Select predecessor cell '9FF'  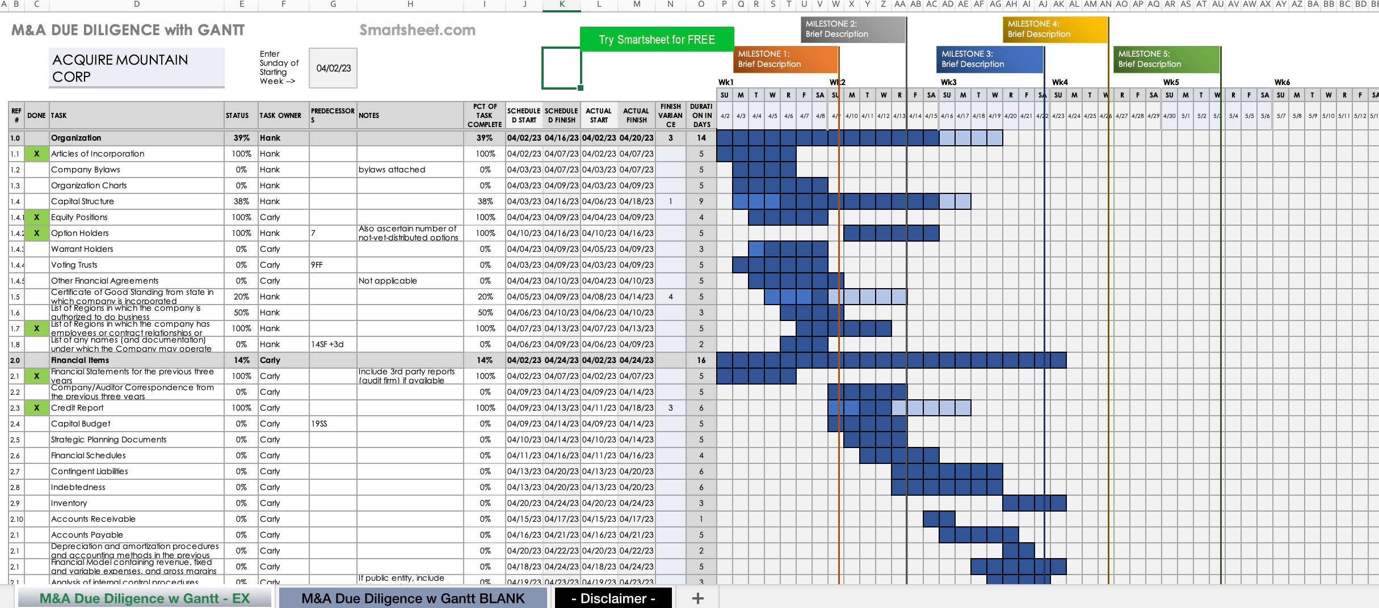click(333, 265)
